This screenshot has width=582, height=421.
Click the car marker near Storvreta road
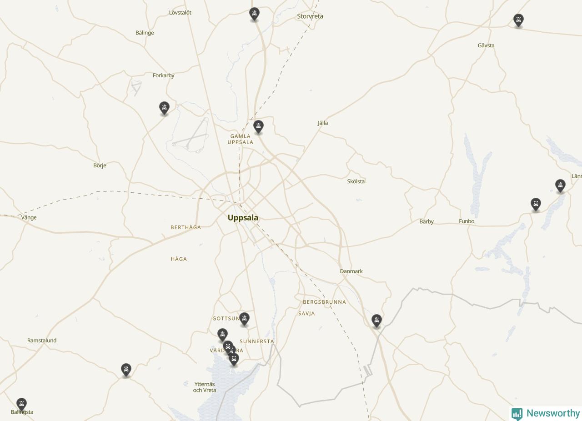254,14
